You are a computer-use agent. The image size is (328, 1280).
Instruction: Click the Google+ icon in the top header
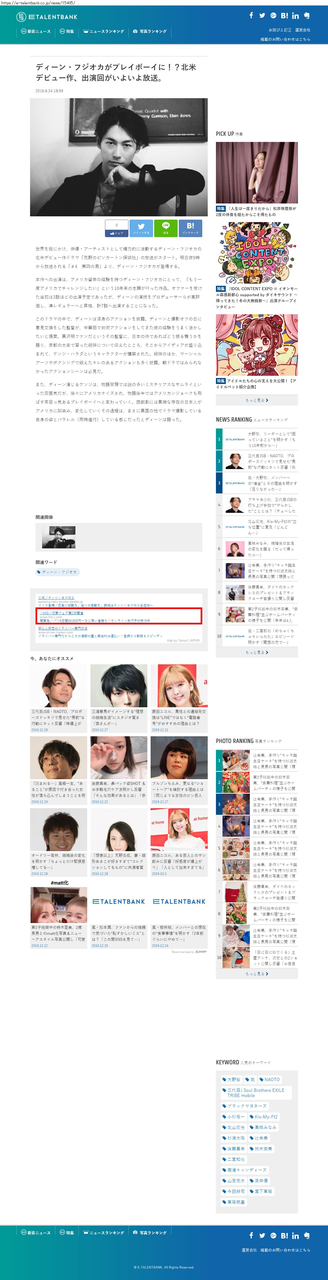[x=273, y=15]
